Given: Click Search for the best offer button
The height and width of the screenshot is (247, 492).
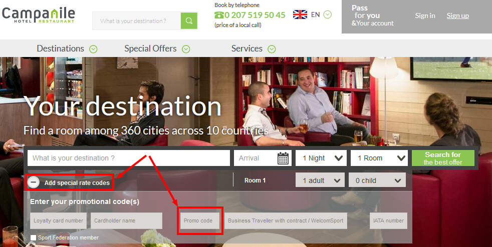Looking at the screenshot, I should [443, 158].
